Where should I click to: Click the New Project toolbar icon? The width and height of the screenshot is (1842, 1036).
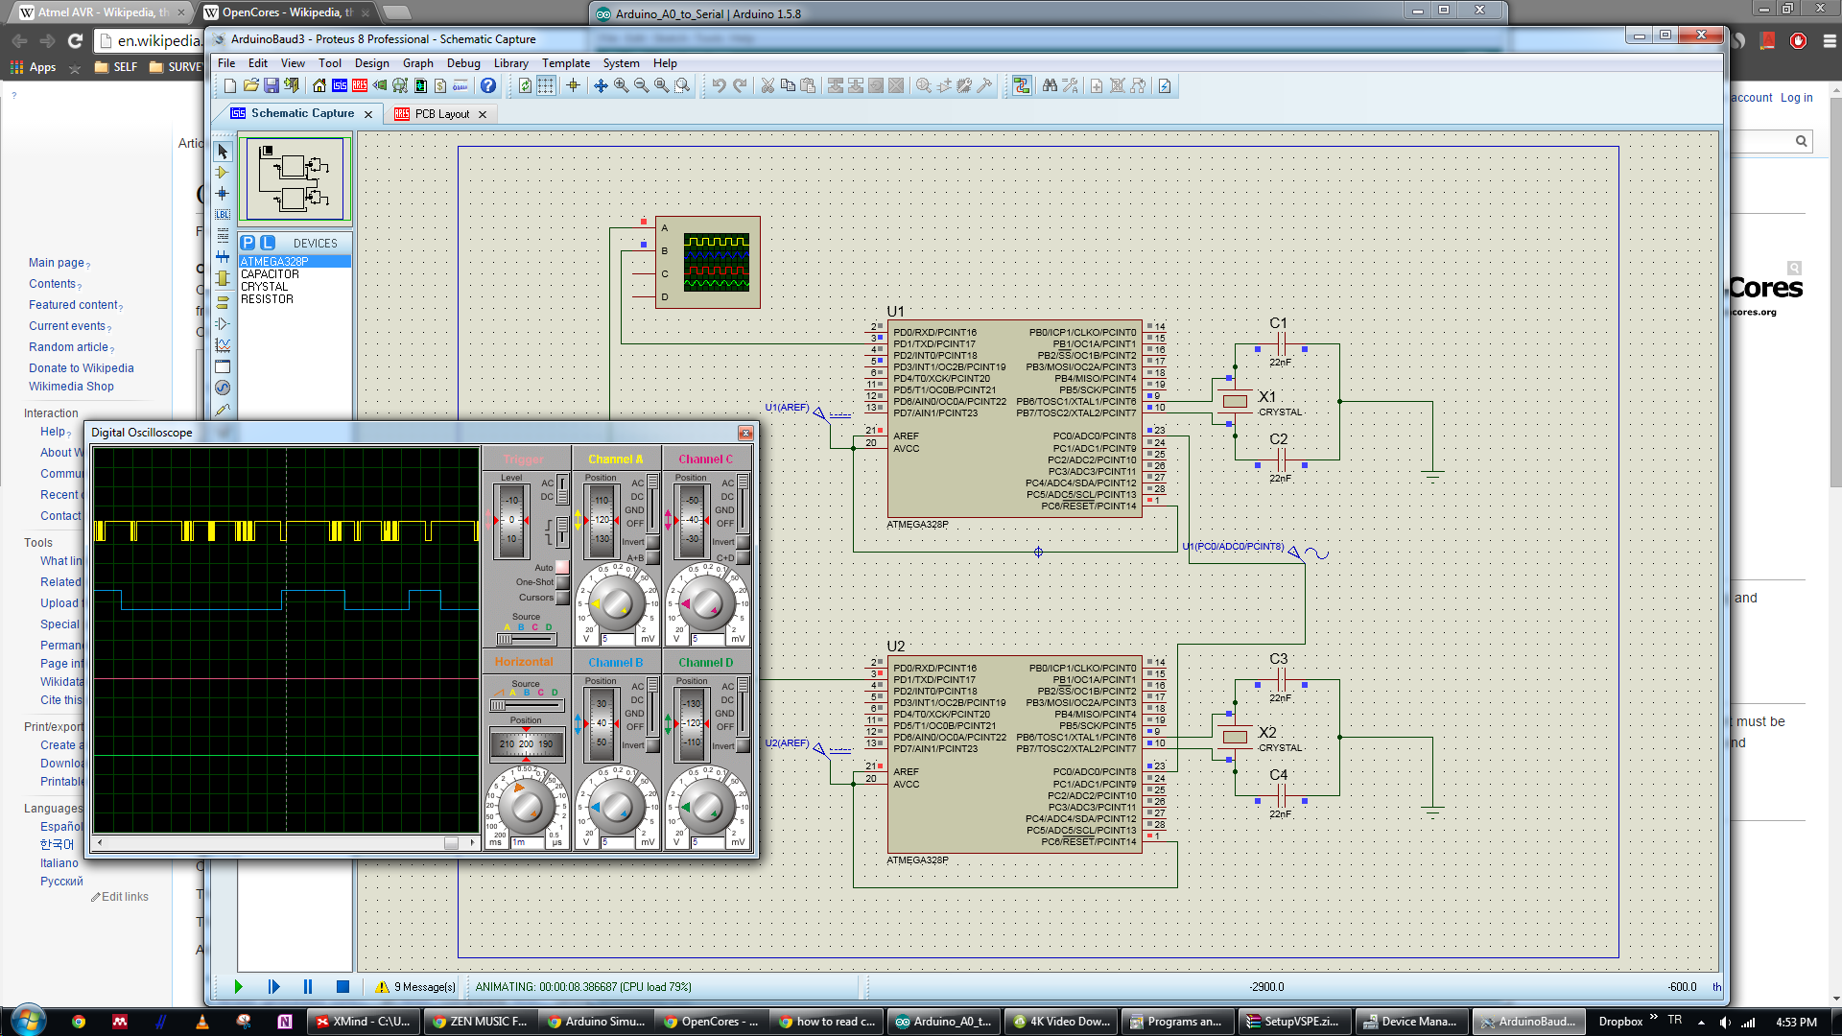pos(230,86)
